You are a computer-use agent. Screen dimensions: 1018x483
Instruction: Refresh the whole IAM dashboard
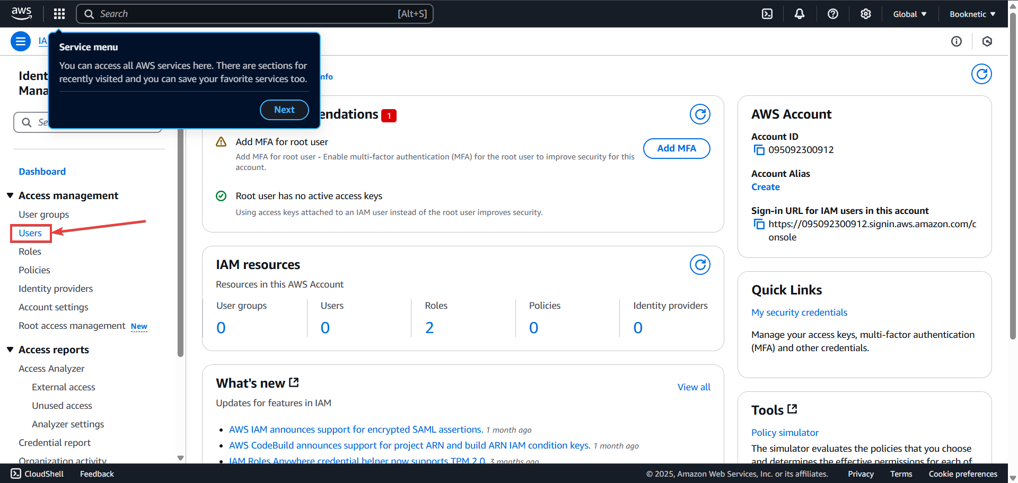[x=981, y=74]
